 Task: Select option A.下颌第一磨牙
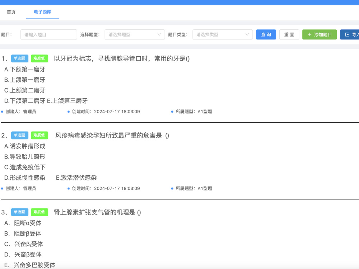point(25,69)
